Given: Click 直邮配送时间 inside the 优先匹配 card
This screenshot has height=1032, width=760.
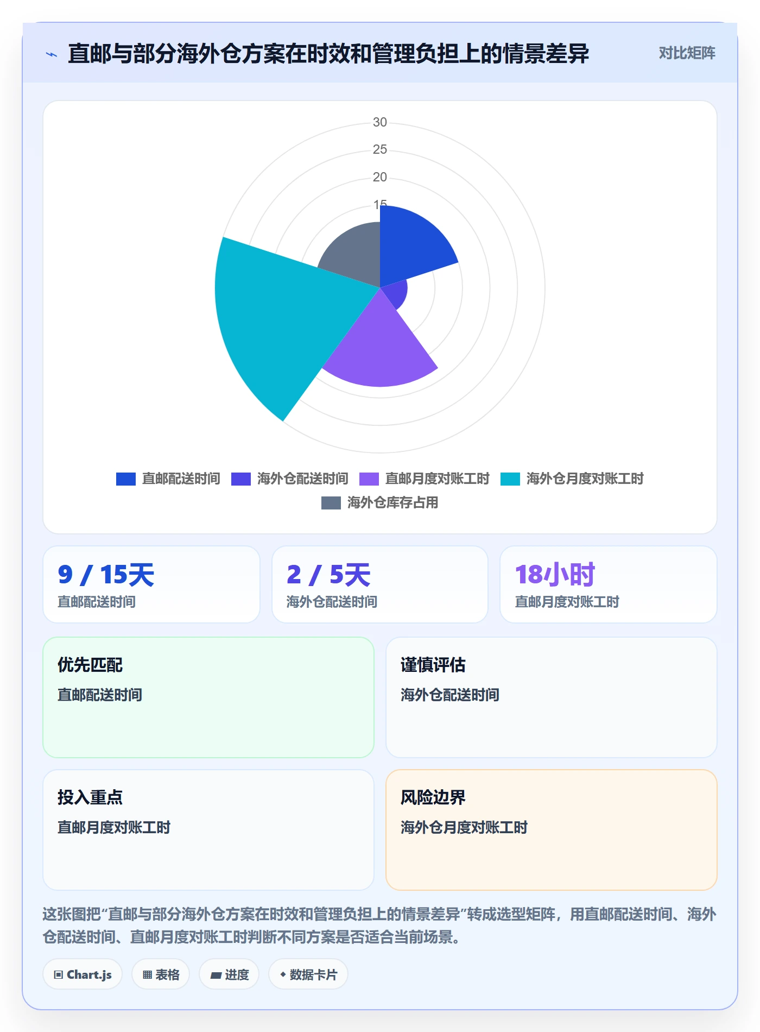Looking at the screenshot, I should (x=100, y=695).
